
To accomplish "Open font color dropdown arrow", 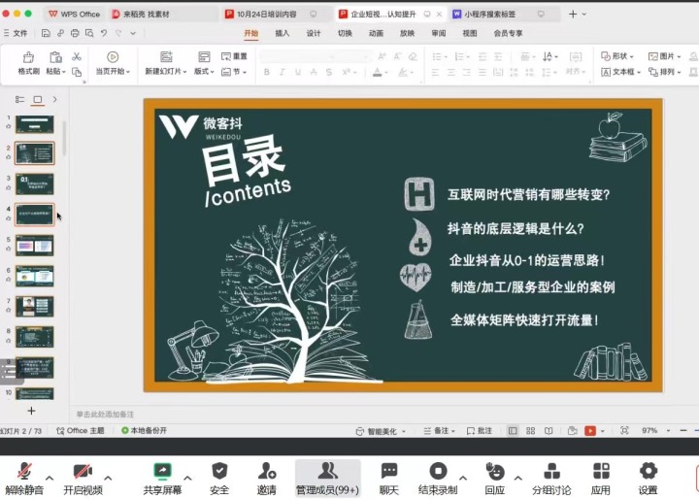I will [x=386, y=72].
